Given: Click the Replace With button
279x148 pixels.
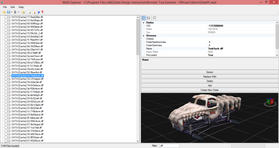Looking at the screenshot, I should (210, 77).
